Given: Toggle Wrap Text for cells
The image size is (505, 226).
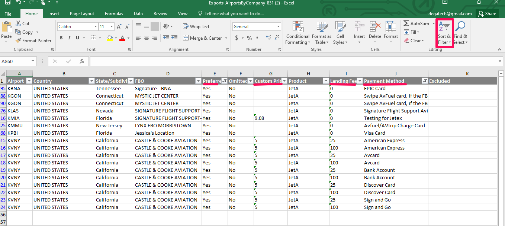Looking at the screenshot, I should click(196, 27).
